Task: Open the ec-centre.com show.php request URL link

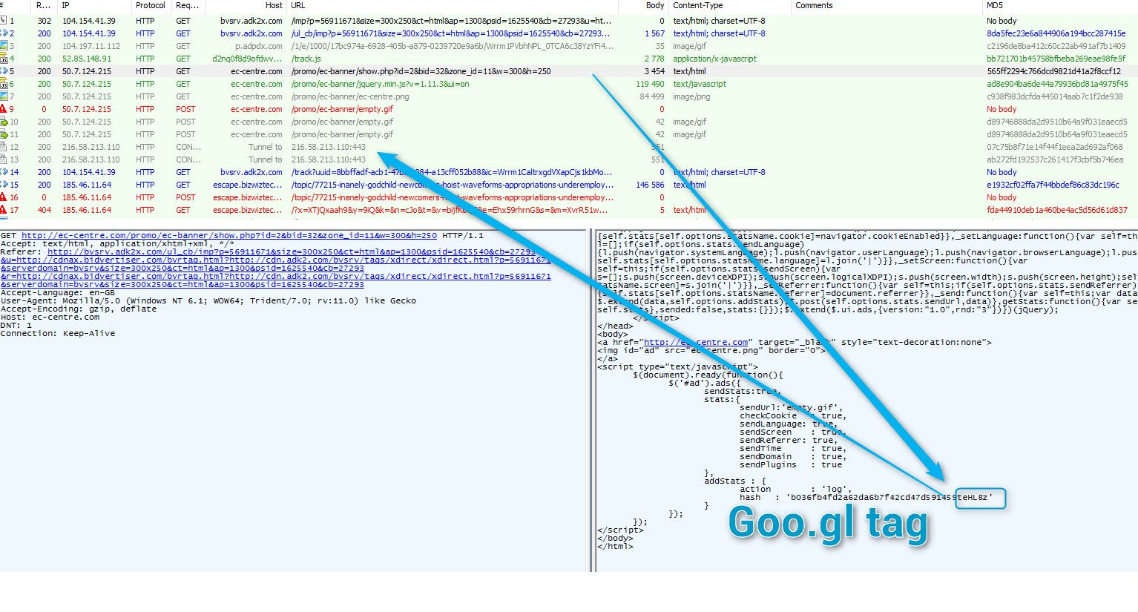Action: click(x=229, y=235)
